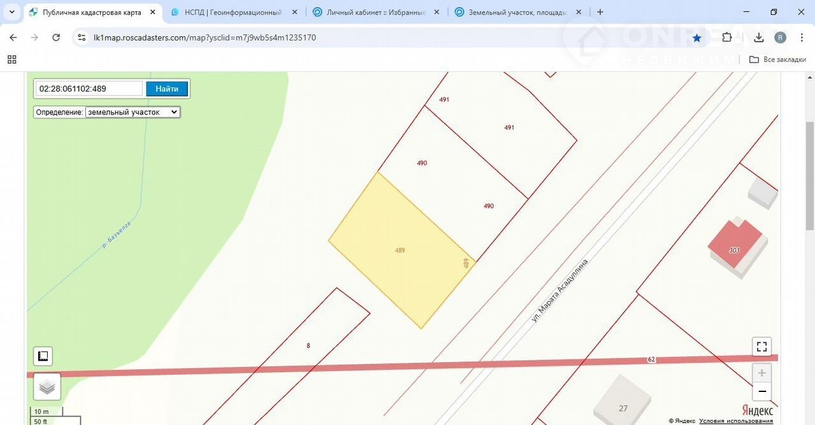Expand the tab search chevron menu
The width and height of the screenshot is (815, 425).
tap(11, 12)
